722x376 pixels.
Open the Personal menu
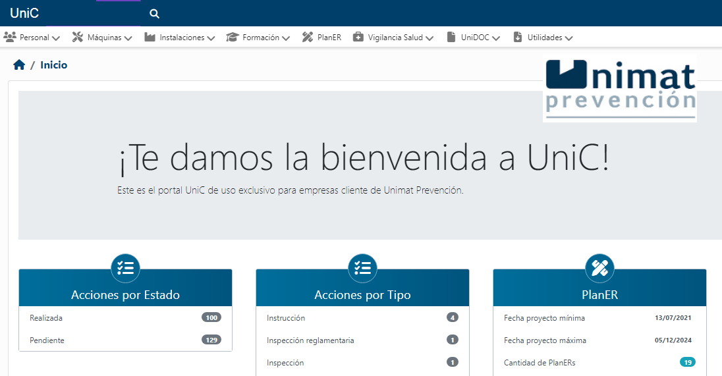[x=32, y=38]
